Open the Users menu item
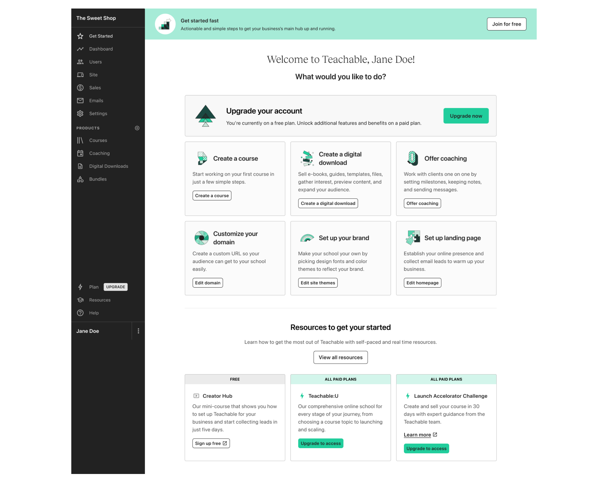Image resolution: width=608 pixels, height=482 pixels. click(95, 62)
